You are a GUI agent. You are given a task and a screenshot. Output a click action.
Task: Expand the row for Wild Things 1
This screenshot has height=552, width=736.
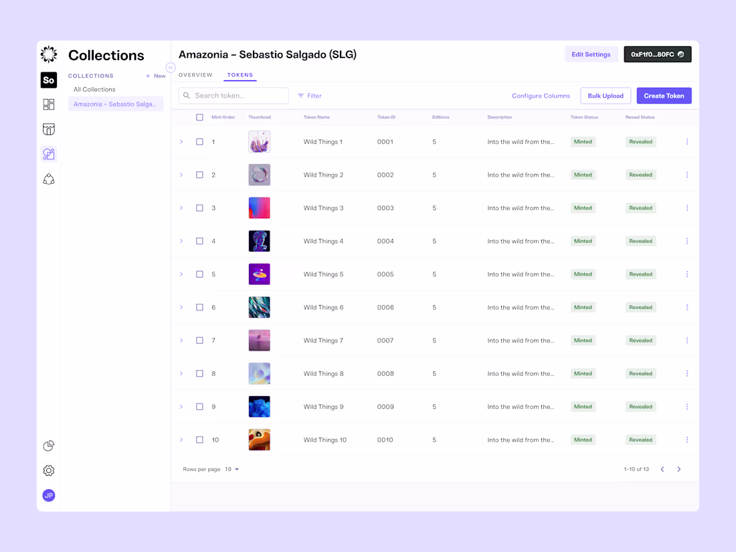pos(181,141)
